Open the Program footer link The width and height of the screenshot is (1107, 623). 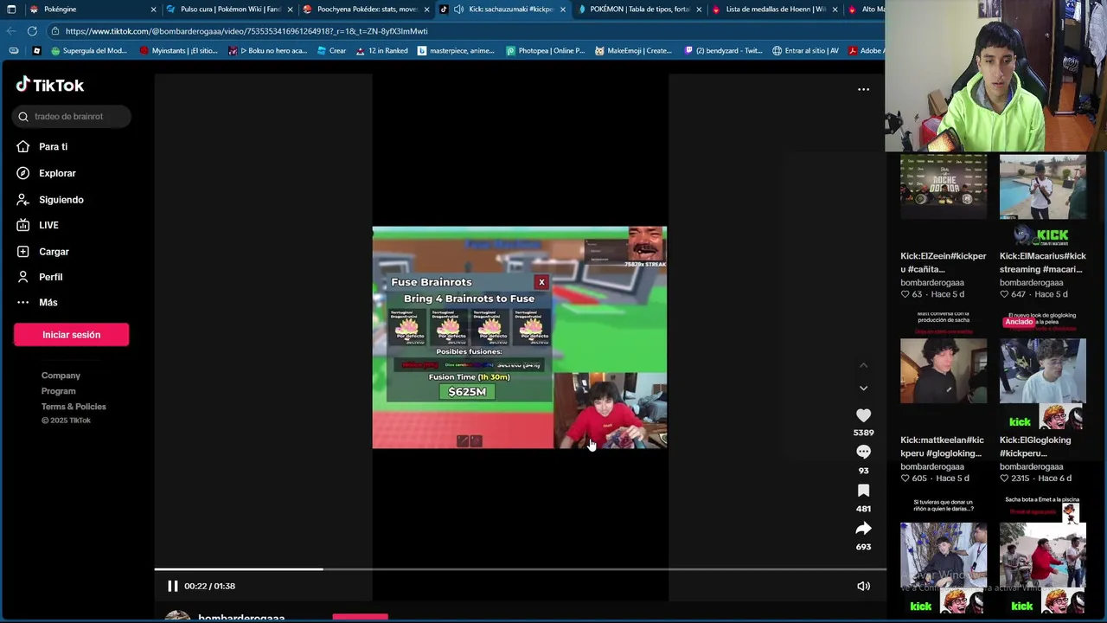click(58, 391)
